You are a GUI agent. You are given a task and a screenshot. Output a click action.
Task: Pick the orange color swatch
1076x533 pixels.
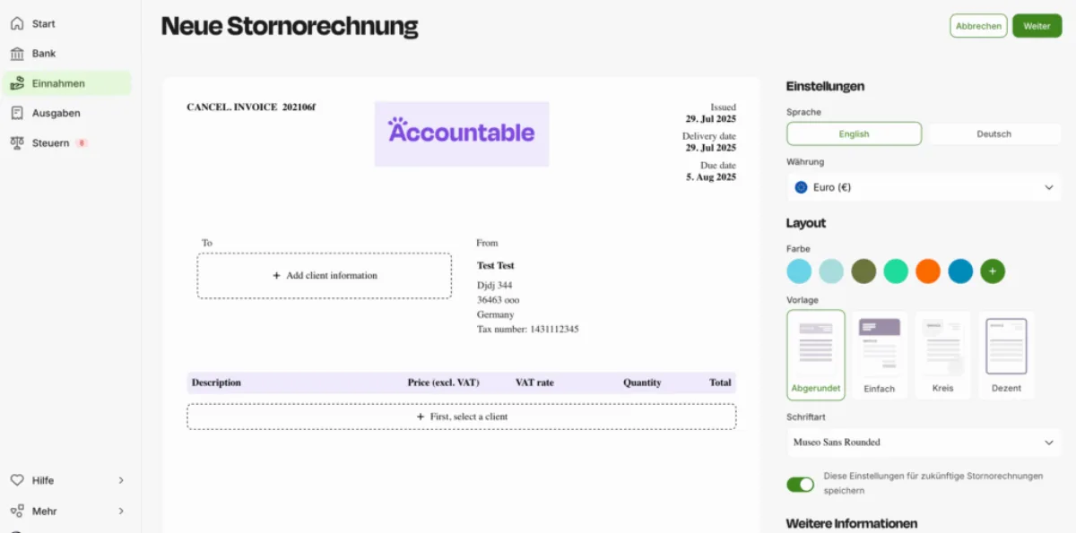(928, 271)
